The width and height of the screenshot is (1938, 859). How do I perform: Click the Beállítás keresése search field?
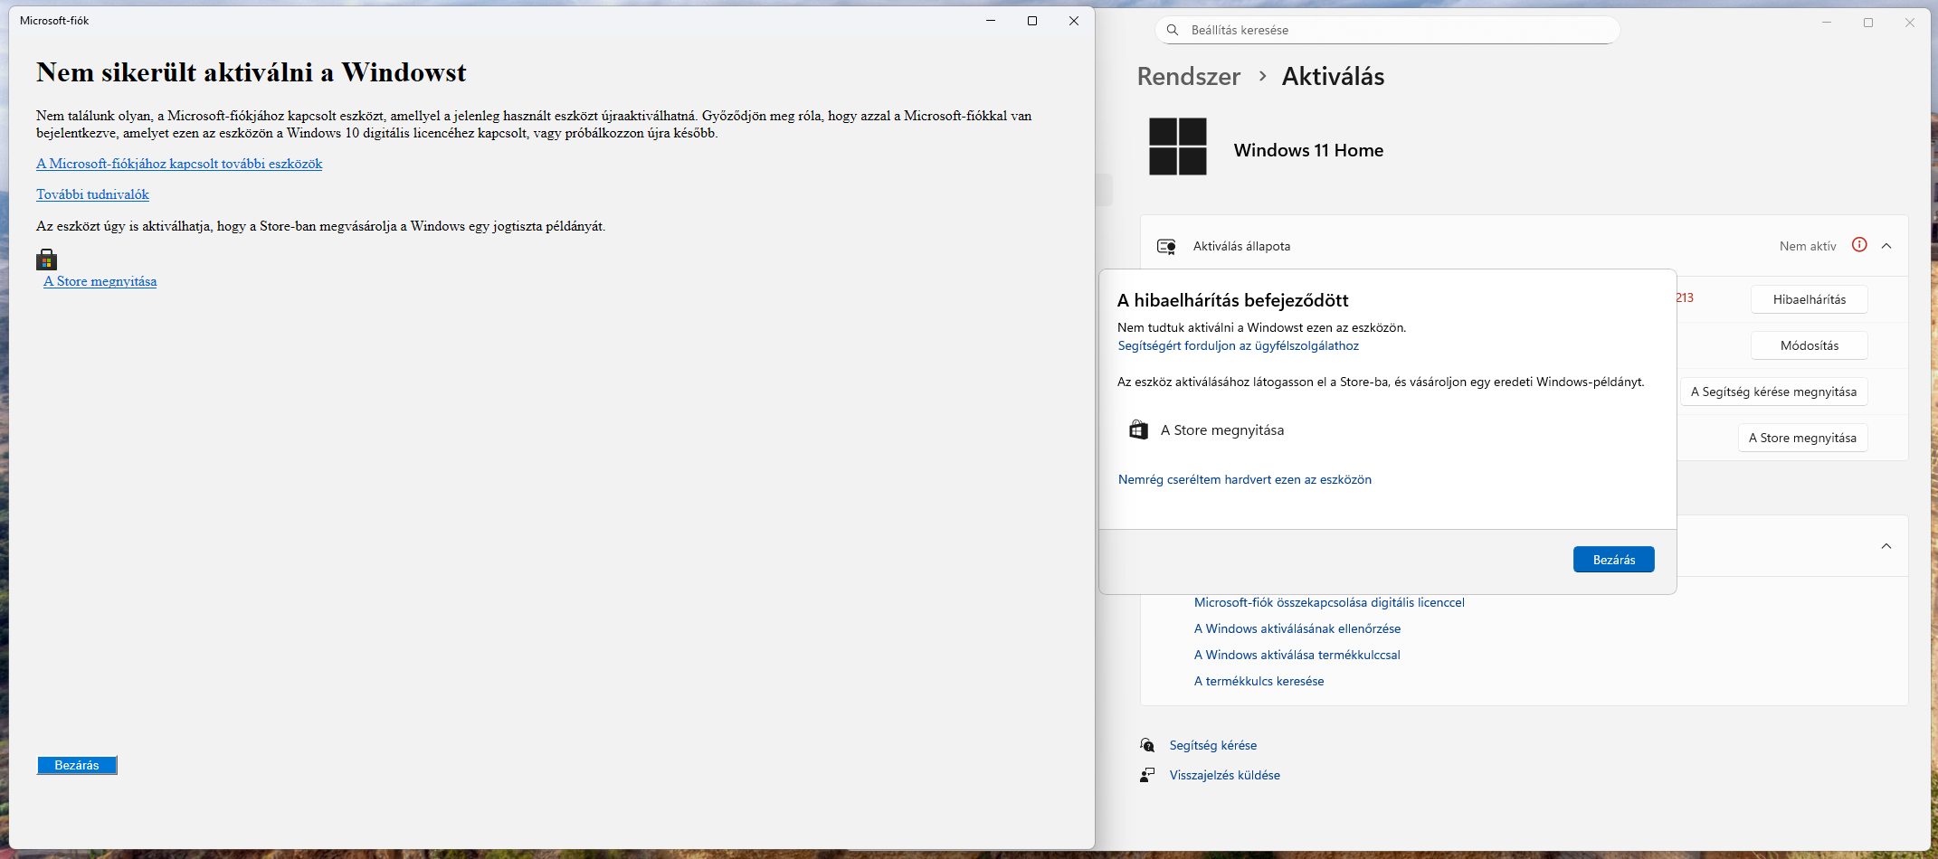1387,30
